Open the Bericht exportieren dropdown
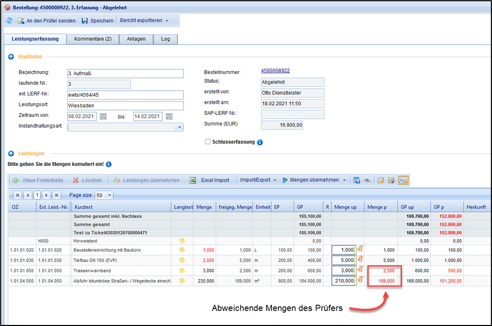Screen dimensions: 492x326 144,21
